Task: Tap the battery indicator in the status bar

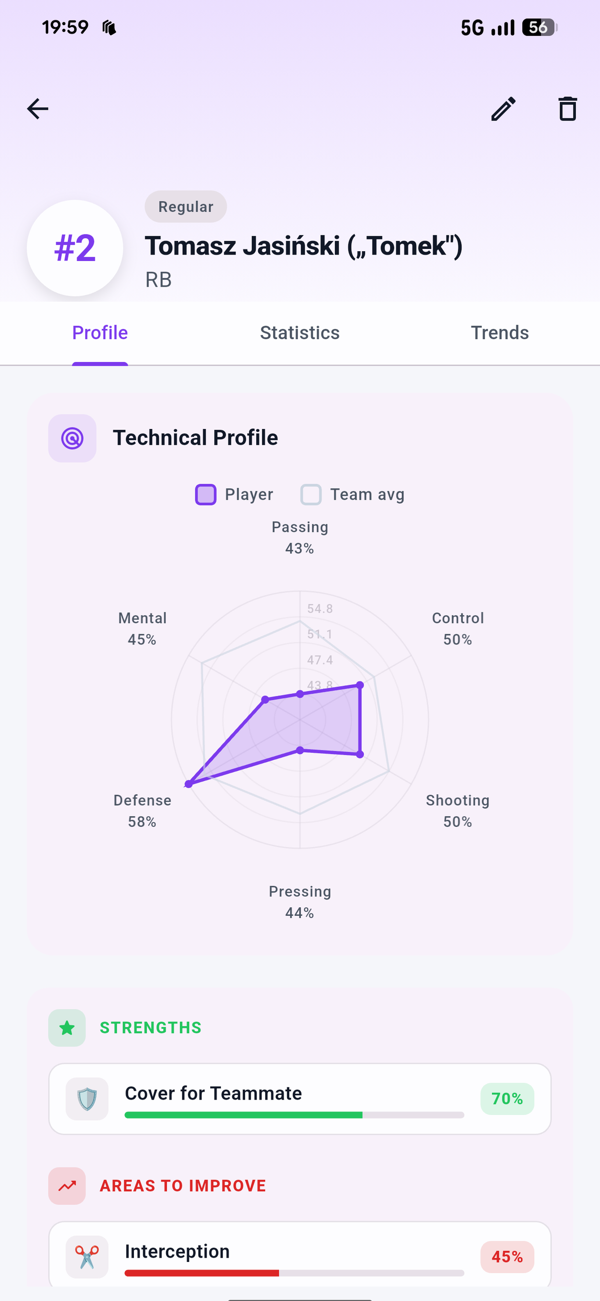Action: click(538, 28)
